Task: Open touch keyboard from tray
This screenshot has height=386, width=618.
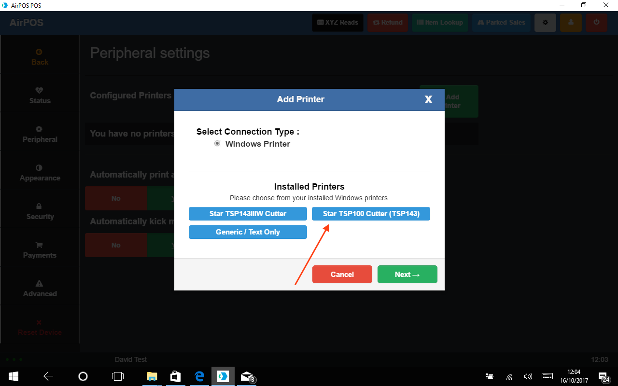Action: (x=547, y=376)
